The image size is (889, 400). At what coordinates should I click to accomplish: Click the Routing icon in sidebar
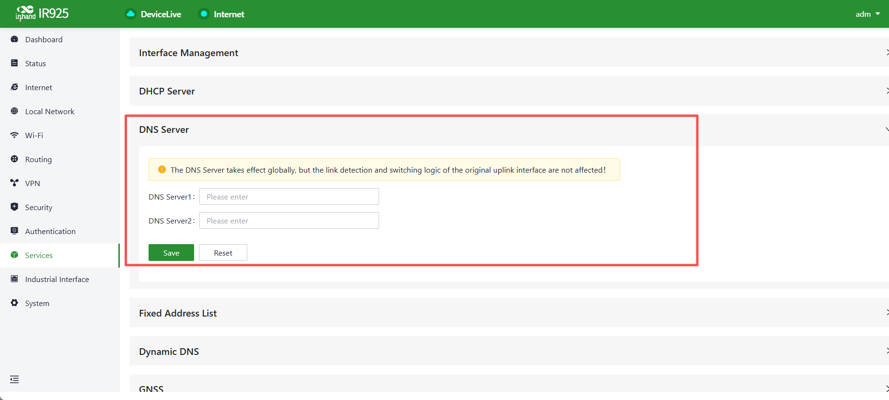click(x=14, y=159)
